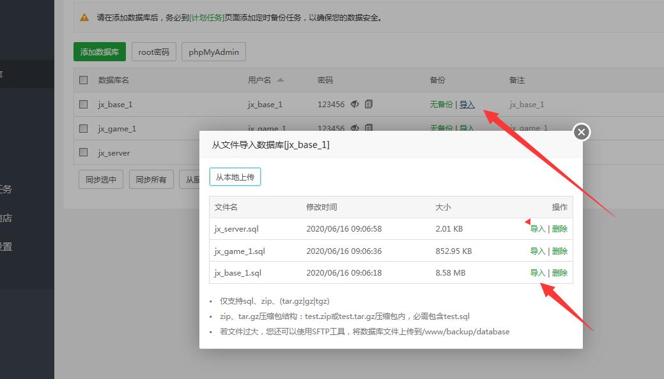The height and width of the screenshot is (379, 664).
Task: Import the jx_base_1.sql file
Action: click(x=537, y=272)
